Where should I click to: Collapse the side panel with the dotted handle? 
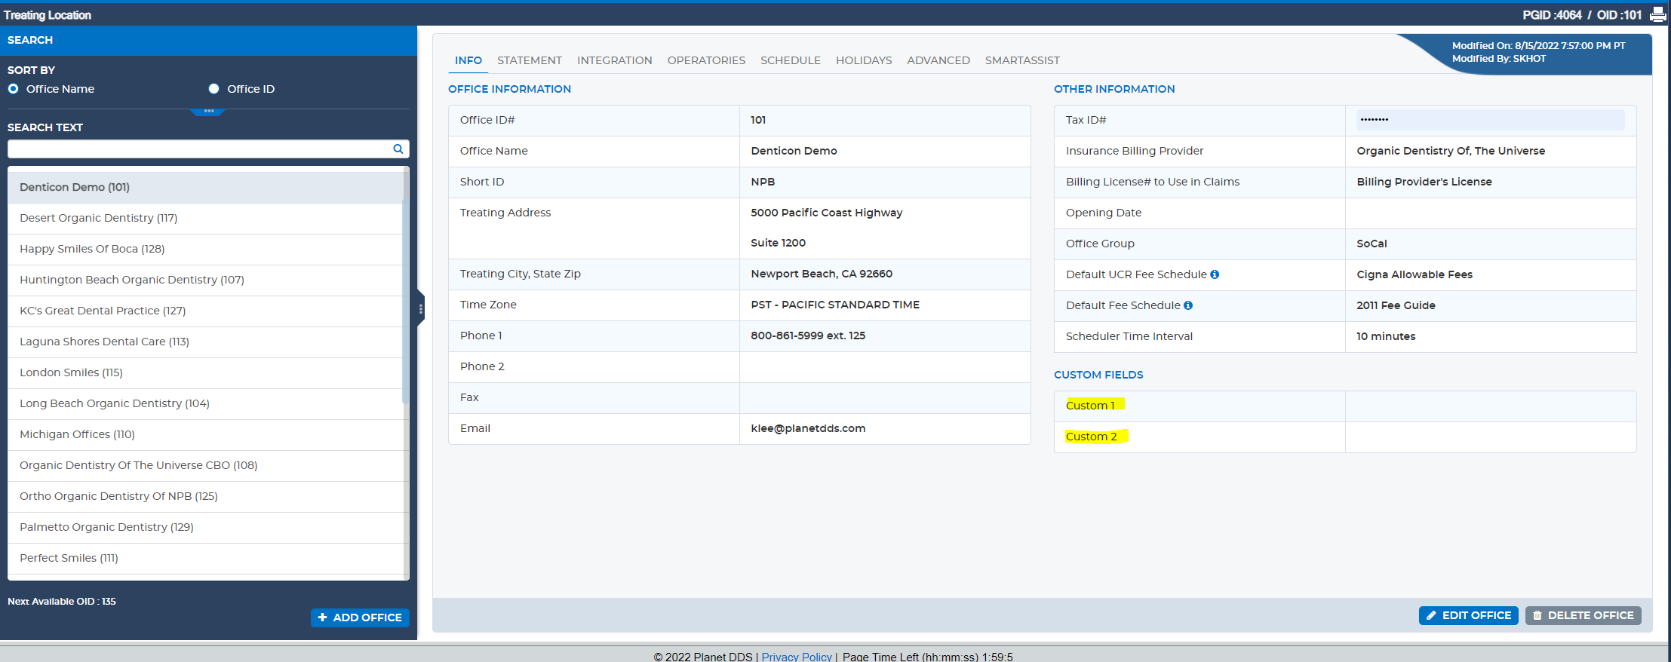pyautogui.click(x=420, y=308)
